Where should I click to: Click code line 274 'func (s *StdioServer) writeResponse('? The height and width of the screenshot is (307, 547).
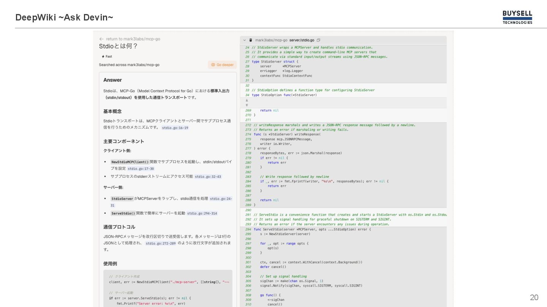tap(287, 134)
